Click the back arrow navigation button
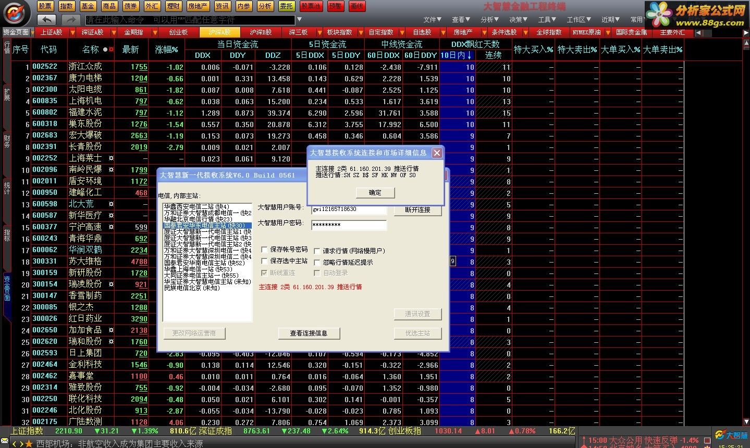 (47, 20)
